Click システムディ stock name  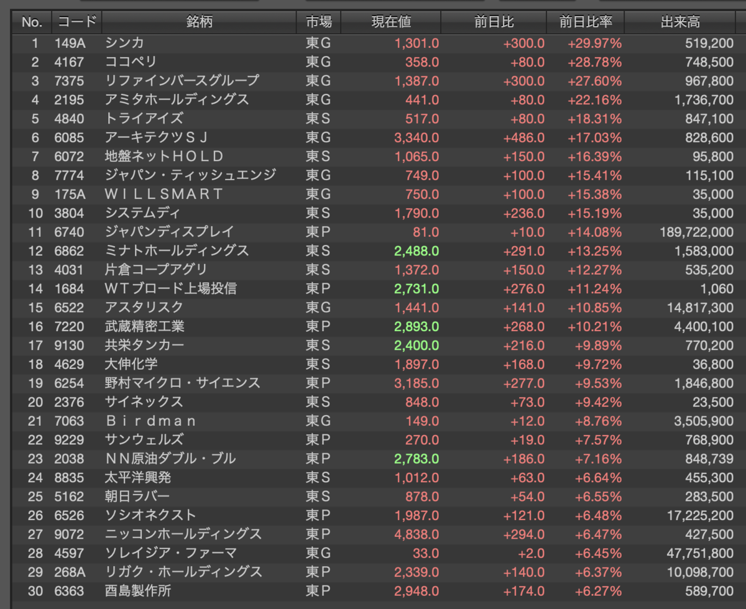point(143,213)
